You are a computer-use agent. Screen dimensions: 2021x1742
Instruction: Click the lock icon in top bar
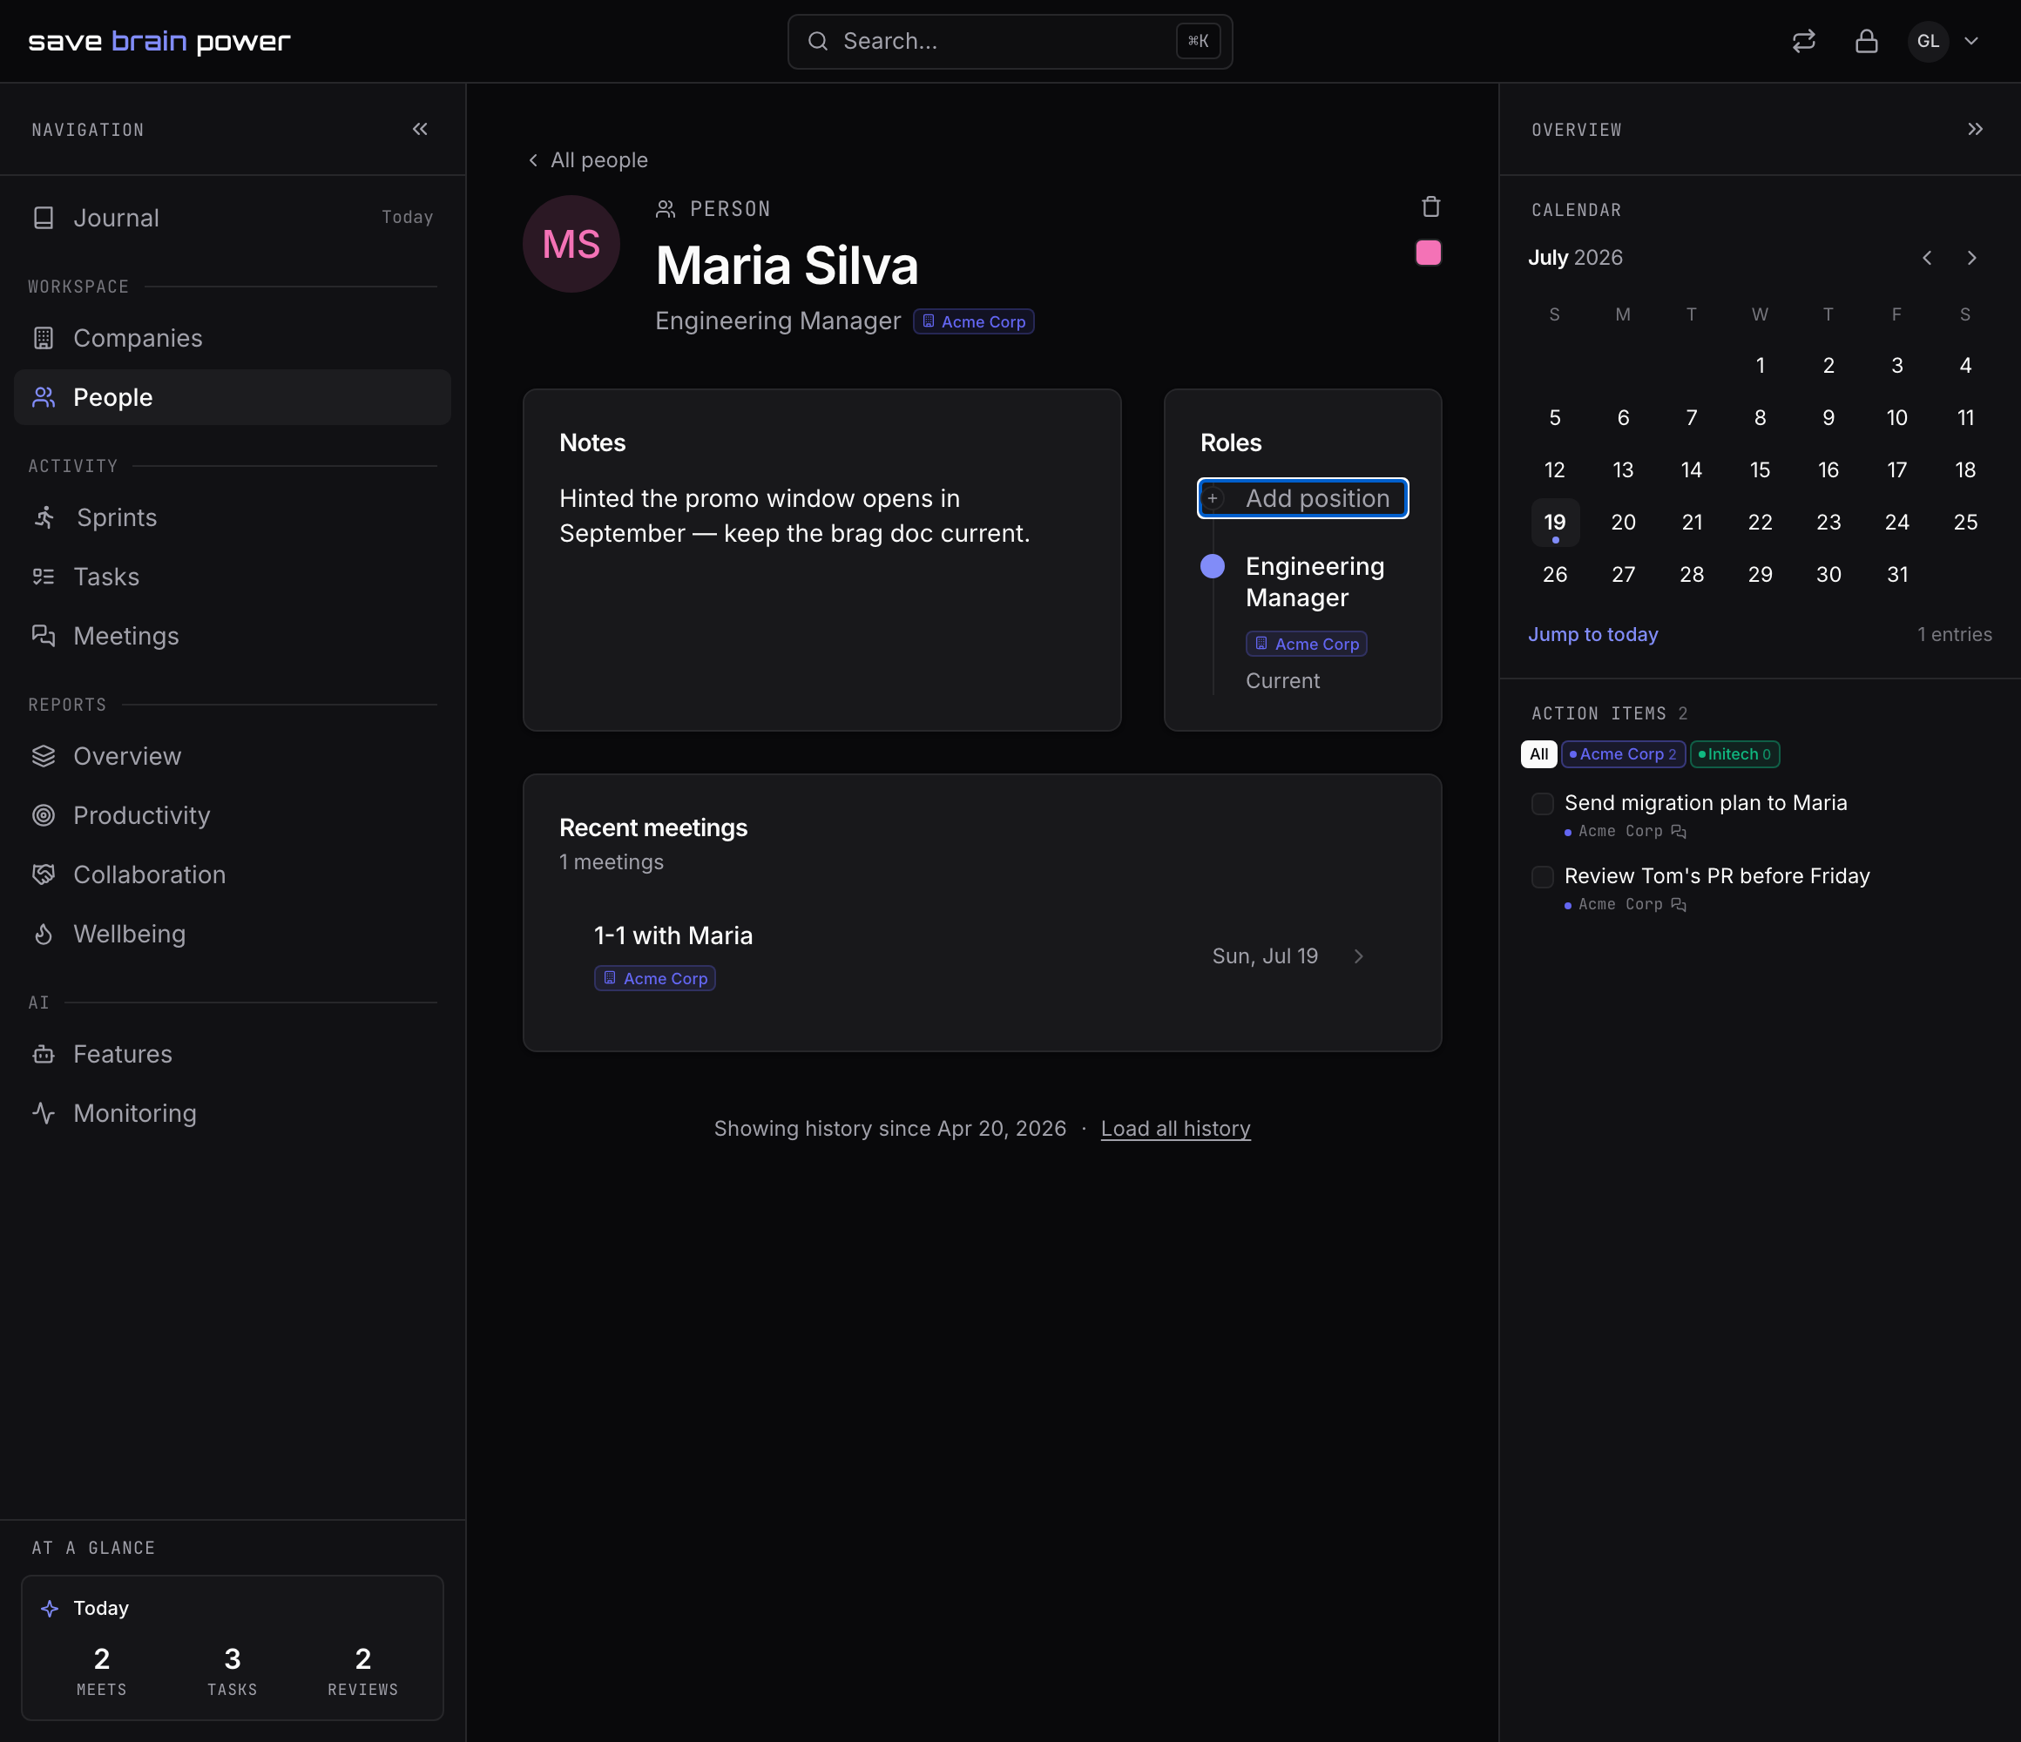click(x=1866, y=41)
